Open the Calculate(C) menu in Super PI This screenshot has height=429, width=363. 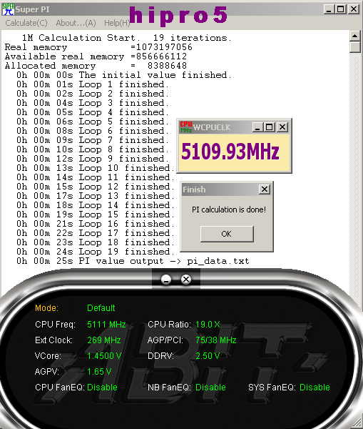(26, 23)
